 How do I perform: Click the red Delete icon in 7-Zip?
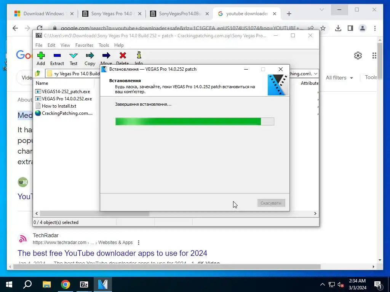coord(123,56)
